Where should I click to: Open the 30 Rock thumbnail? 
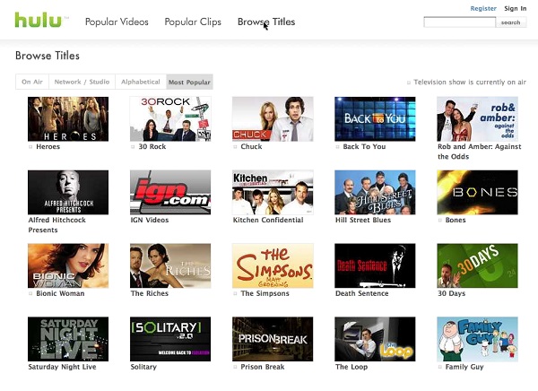(170, 118)
